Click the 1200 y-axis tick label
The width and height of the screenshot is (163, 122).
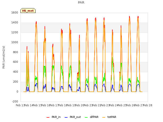pos(15,32)
